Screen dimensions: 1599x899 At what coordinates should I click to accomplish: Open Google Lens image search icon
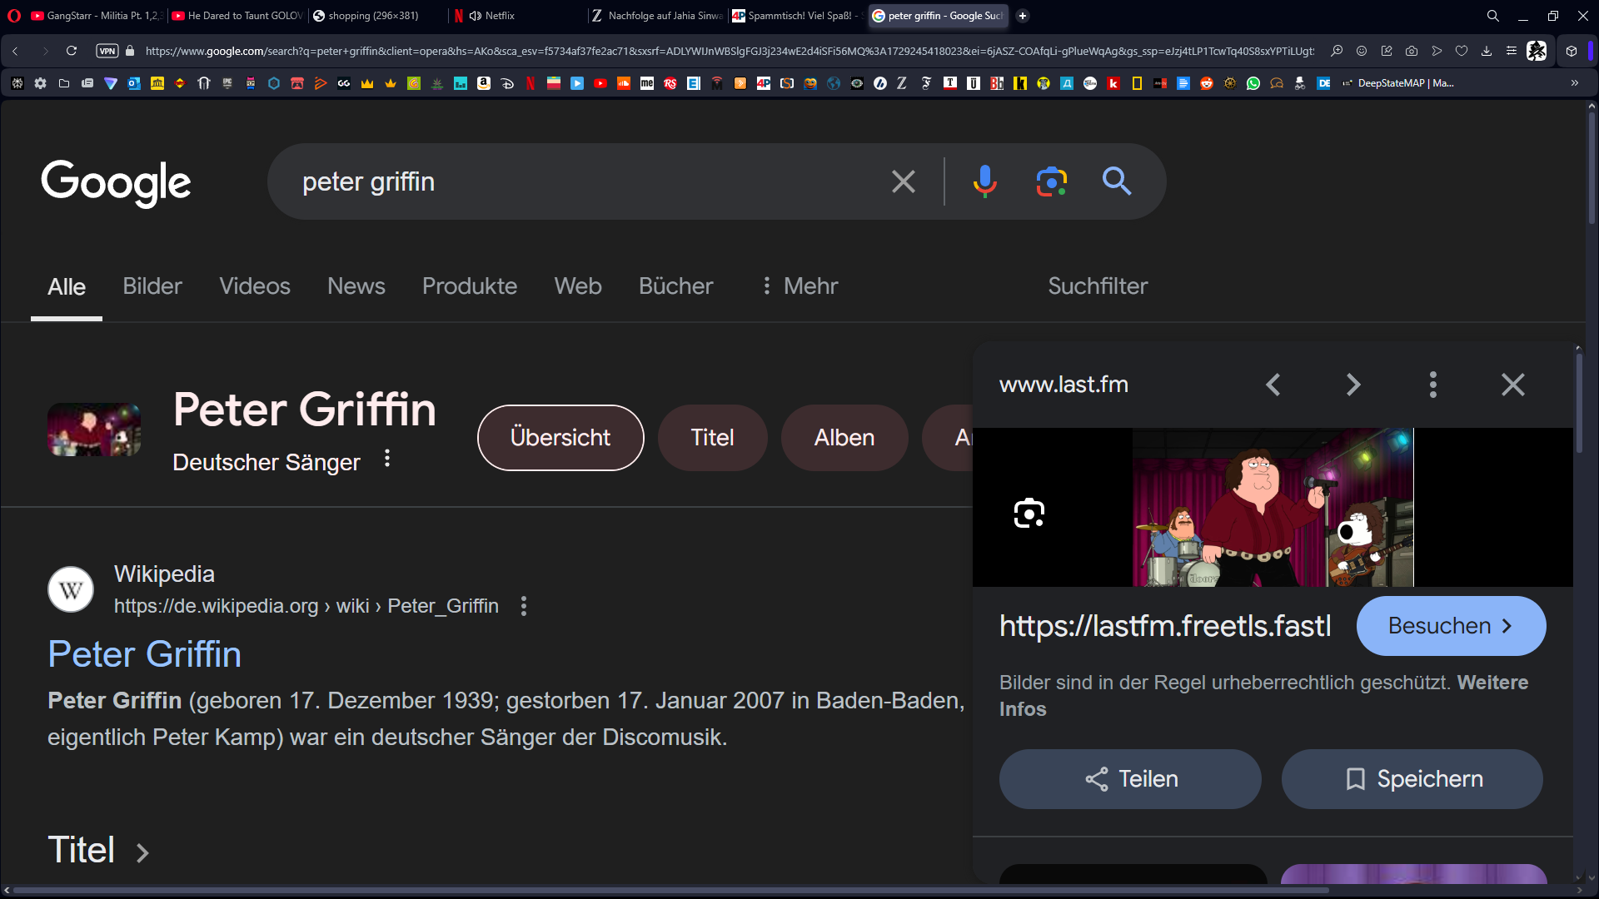click(1052, 181)
